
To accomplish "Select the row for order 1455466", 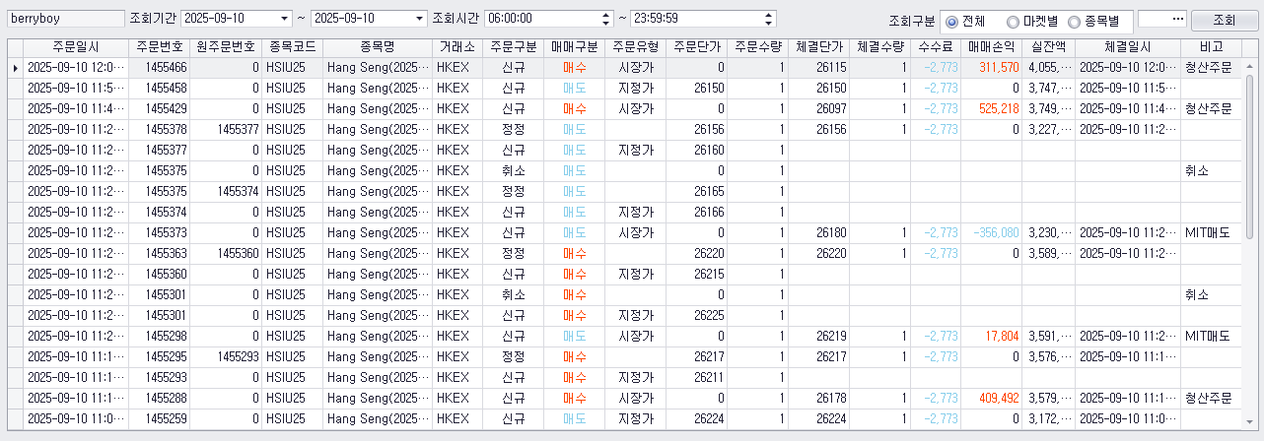I will click(x=627, y=67).
